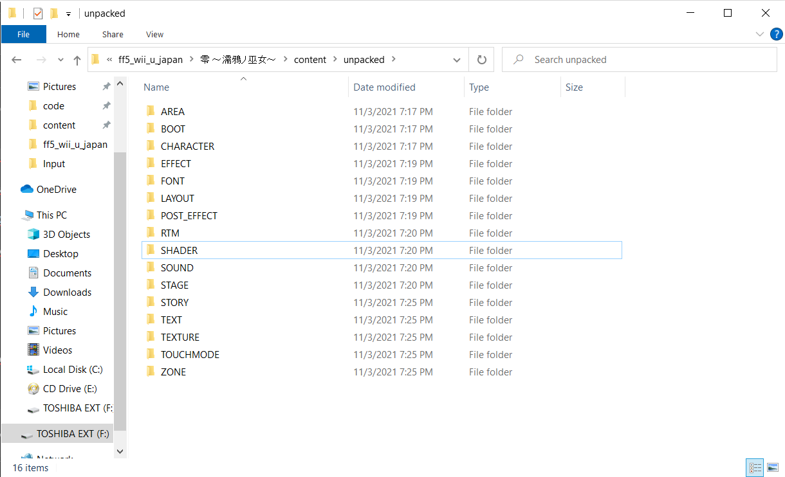Select the CHARACTER folder icon
The width and height of the screenshot is (785, 477).
[x=150, y=146]
